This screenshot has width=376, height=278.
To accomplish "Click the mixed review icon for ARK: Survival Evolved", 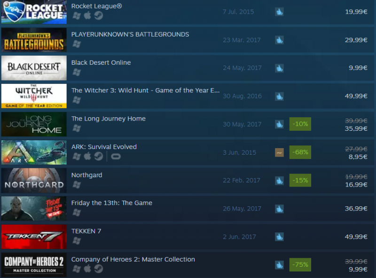I will coord(279,152).
